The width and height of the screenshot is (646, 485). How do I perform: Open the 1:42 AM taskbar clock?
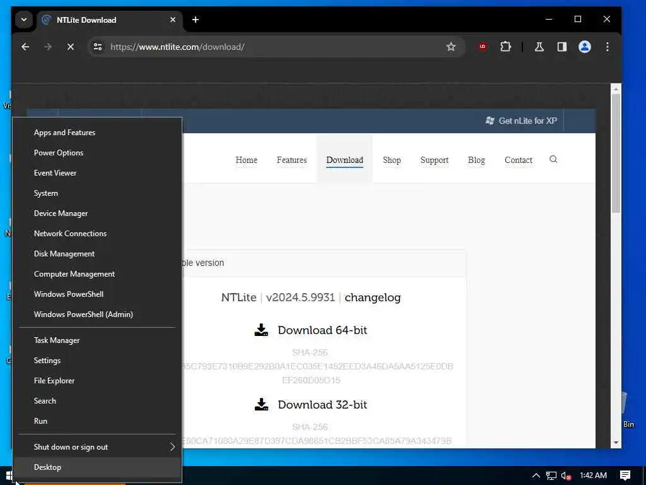tap(594, 476)
